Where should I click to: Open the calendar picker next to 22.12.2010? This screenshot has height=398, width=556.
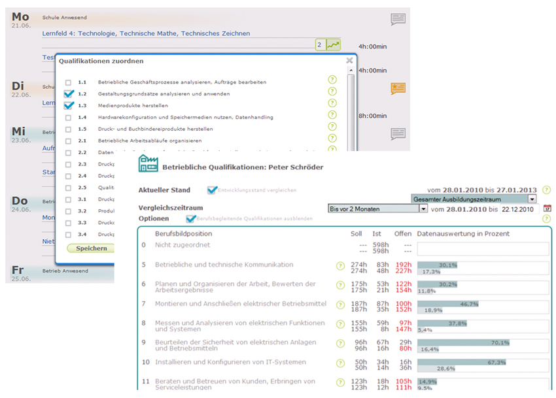[x=547, y=208]
